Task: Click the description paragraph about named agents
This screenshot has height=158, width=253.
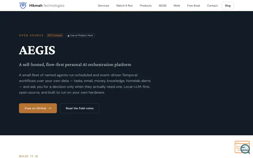Action: click(x=85, y=84)
